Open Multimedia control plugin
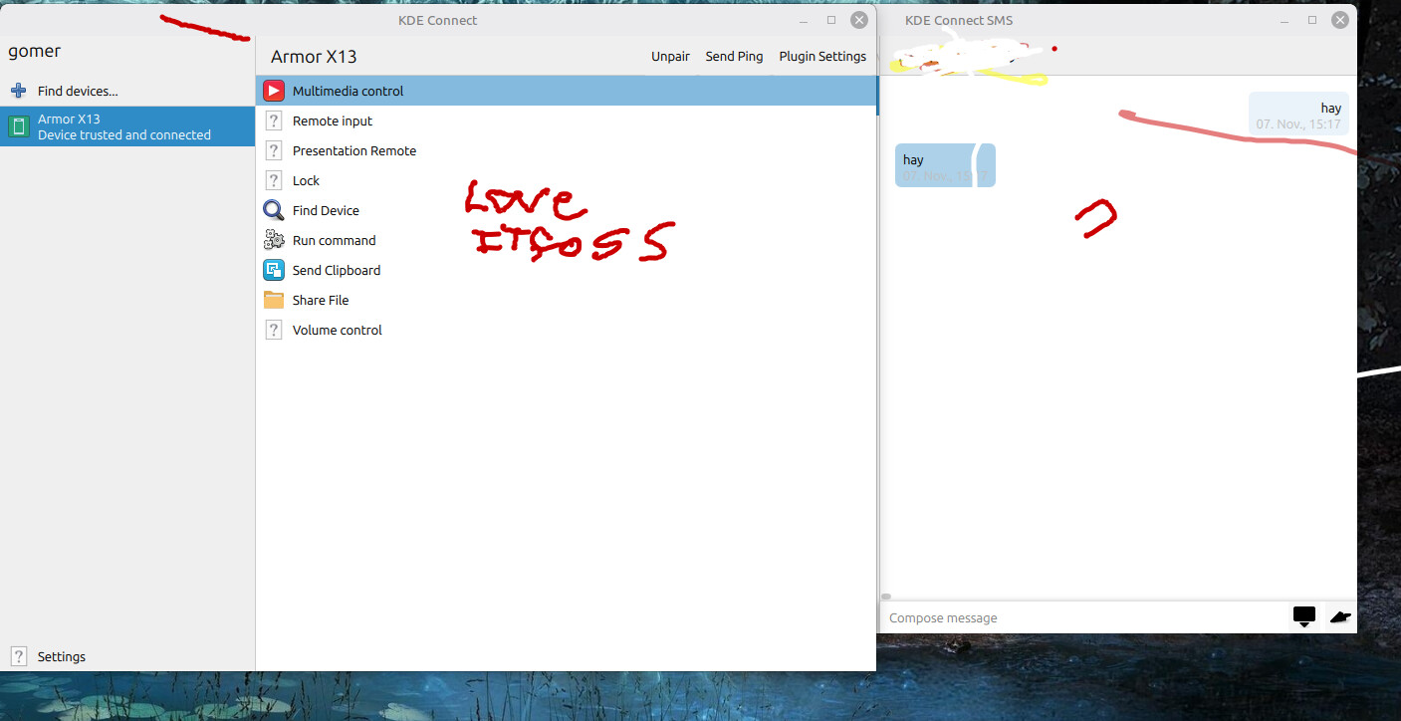 348,91
